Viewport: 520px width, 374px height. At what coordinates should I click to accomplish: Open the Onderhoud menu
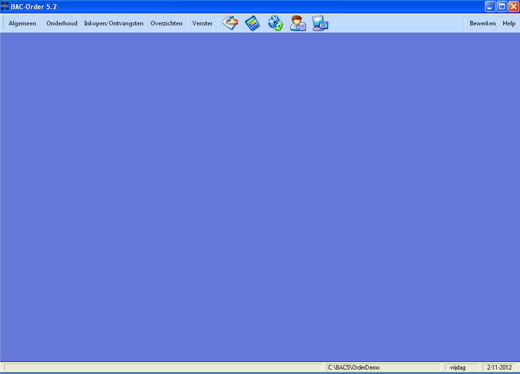coord(62,24)
